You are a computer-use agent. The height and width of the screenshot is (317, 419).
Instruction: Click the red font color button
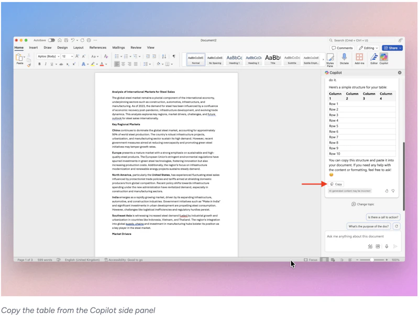tap(102, 64)
